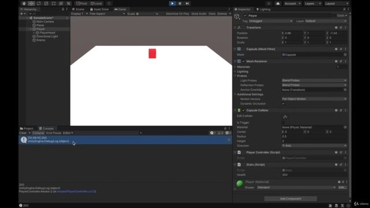Viewport: 370px width, 208px height.
Task: Open the Layers dropdown
Action: tap(313, 3)
